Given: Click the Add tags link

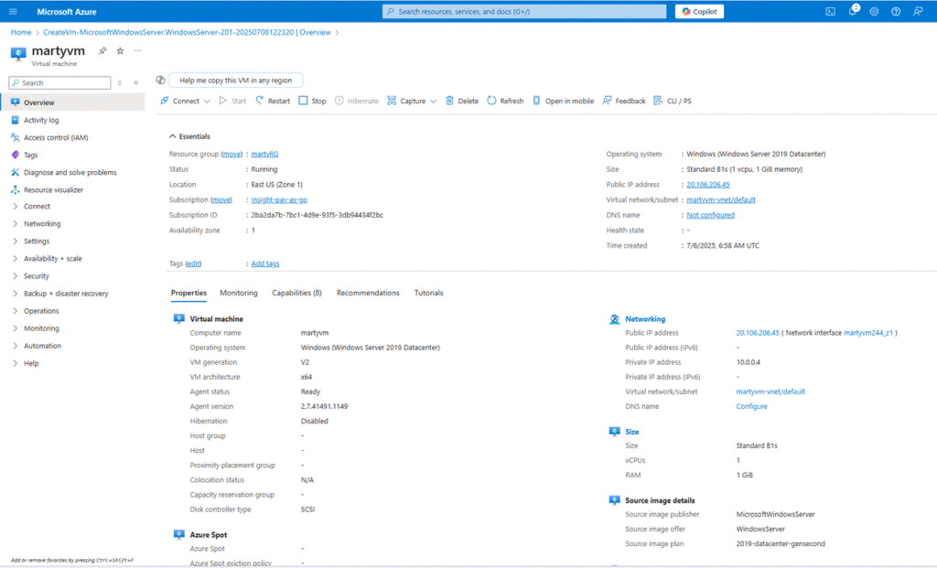Looking at the screenshot, I should coord(265,263).
